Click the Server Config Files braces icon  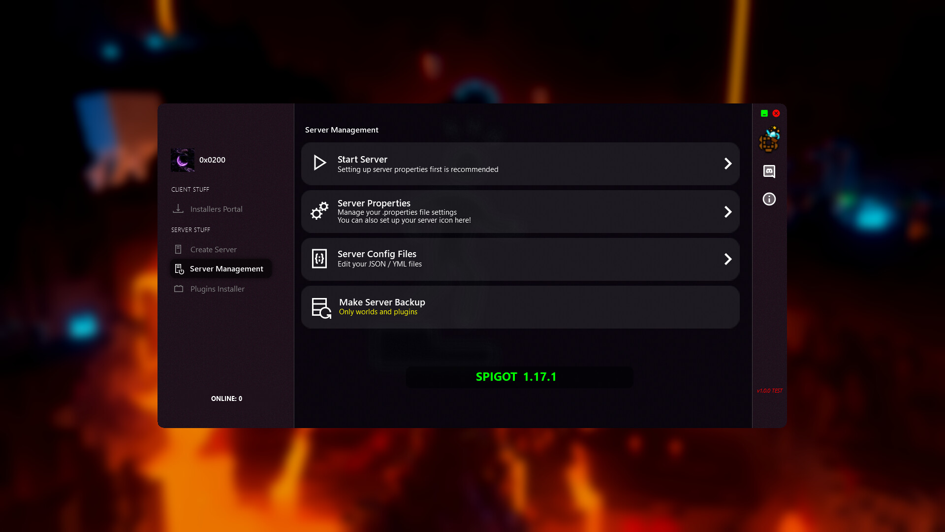319,259
